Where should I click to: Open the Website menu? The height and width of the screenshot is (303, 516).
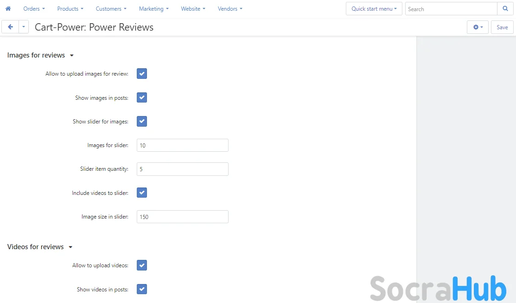tap(193, 9)
